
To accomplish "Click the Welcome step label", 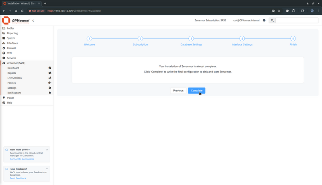I will click(x=89, y=44).
